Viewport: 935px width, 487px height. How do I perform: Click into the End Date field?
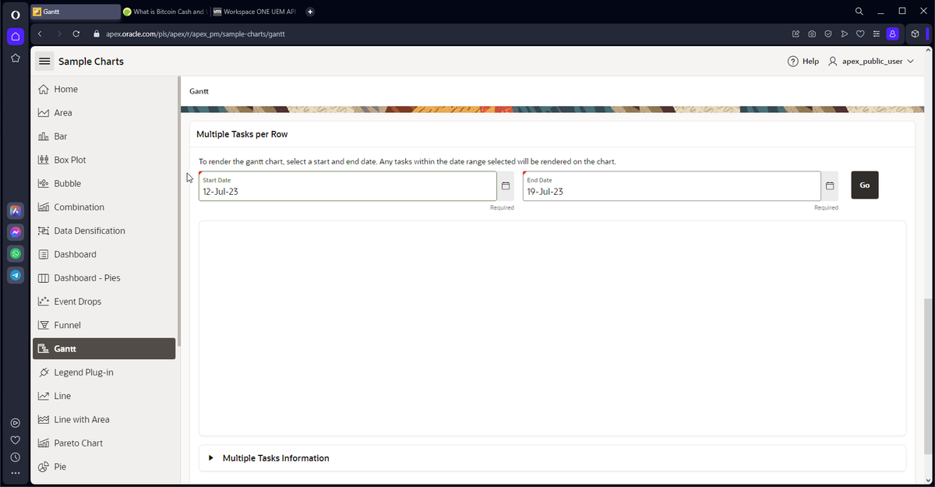pos(672,186)
